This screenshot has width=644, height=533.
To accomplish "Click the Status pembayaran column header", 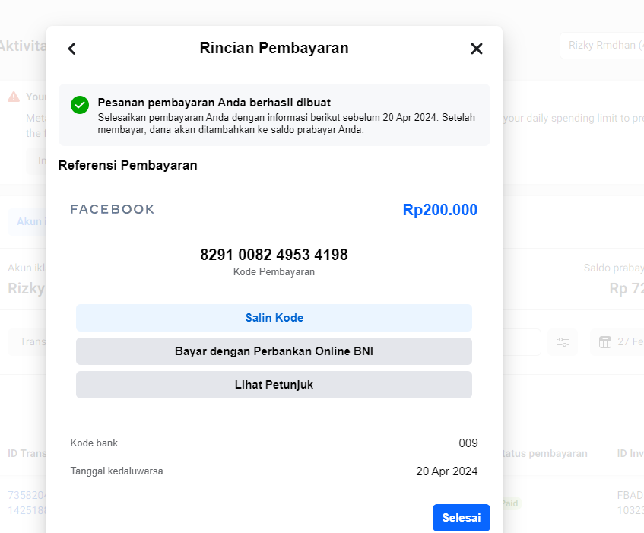I will tap(545, 453).
